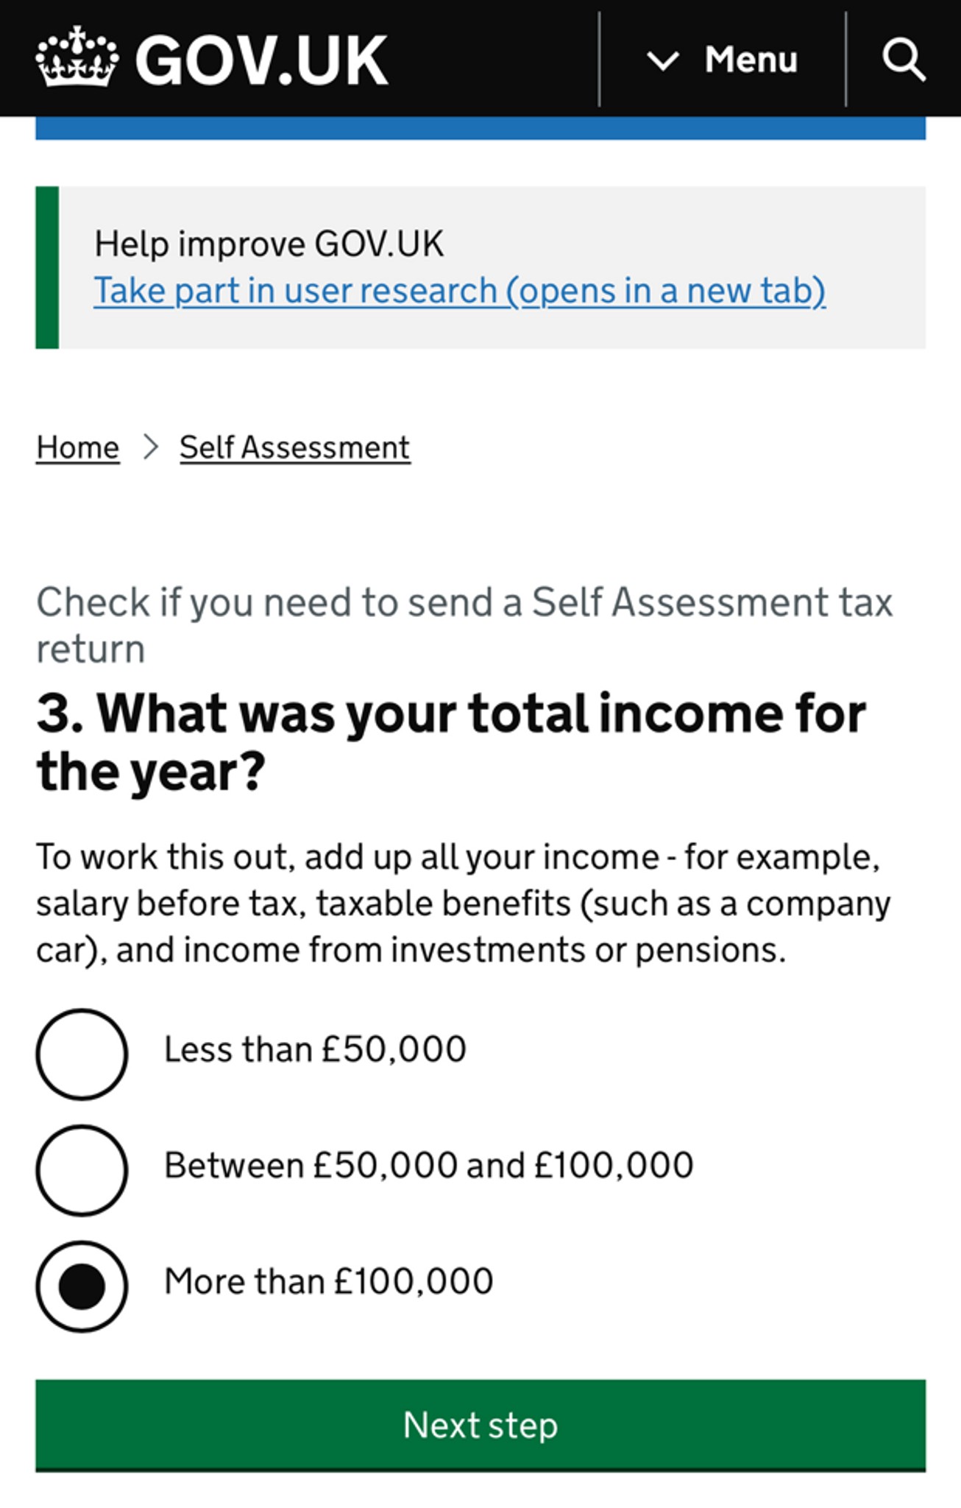961x1508 pixels.
Task: Go to the Home breadcrumb link
Action: pos(78,448)
